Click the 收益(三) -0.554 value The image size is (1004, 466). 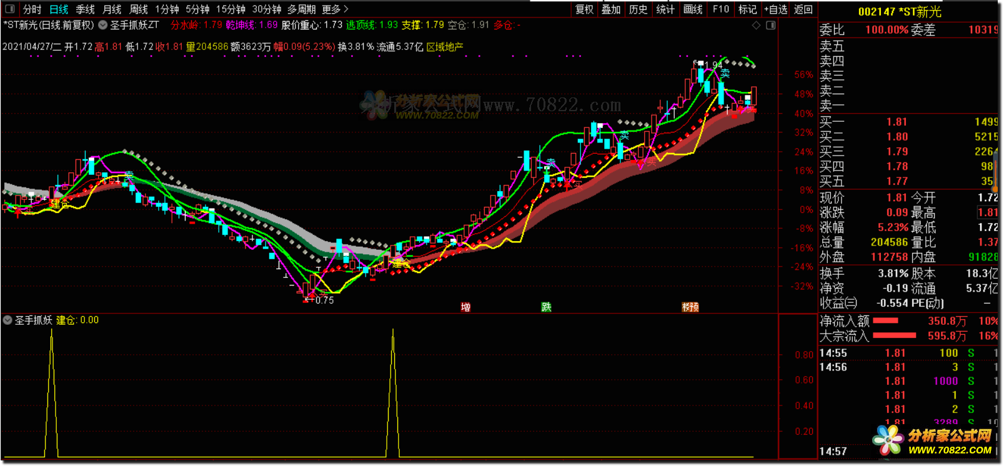(x=892, y=304)
